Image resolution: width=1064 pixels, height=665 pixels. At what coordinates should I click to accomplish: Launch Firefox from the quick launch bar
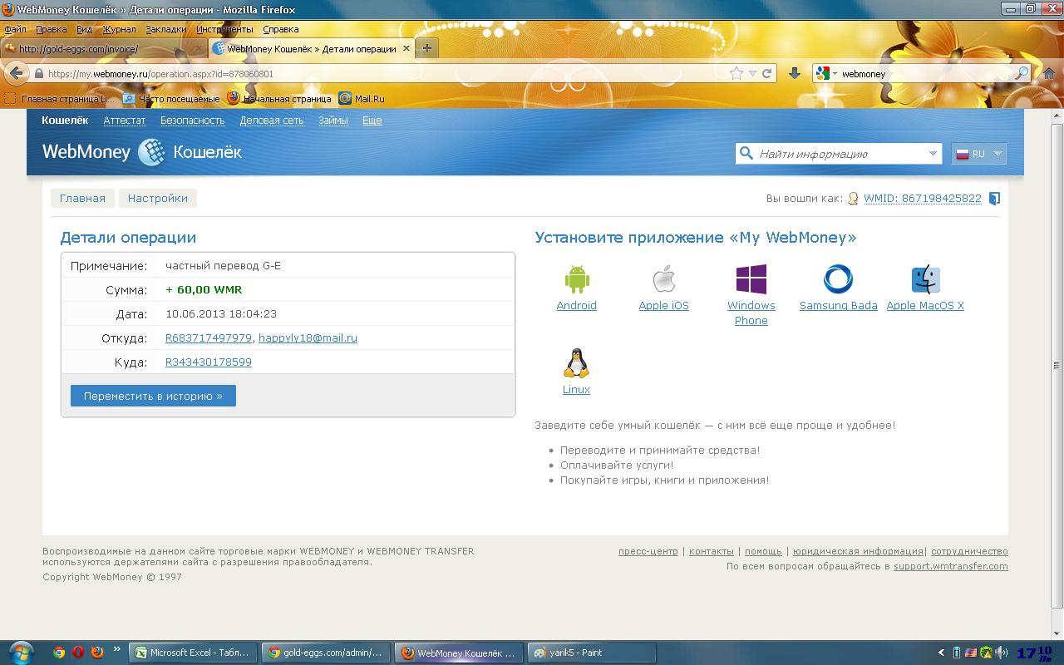tap(97, 653)
